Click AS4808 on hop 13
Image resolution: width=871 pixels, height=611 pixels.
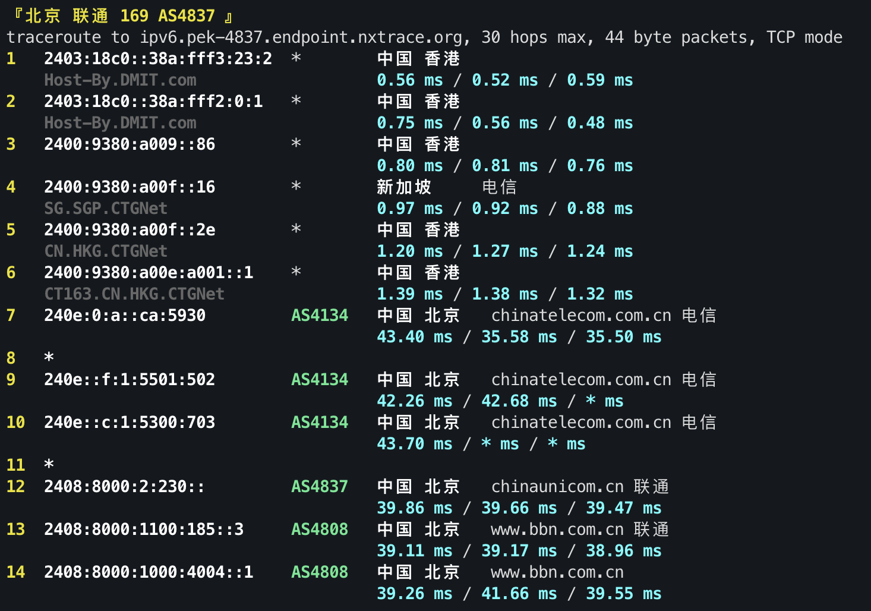pos(320,530)
